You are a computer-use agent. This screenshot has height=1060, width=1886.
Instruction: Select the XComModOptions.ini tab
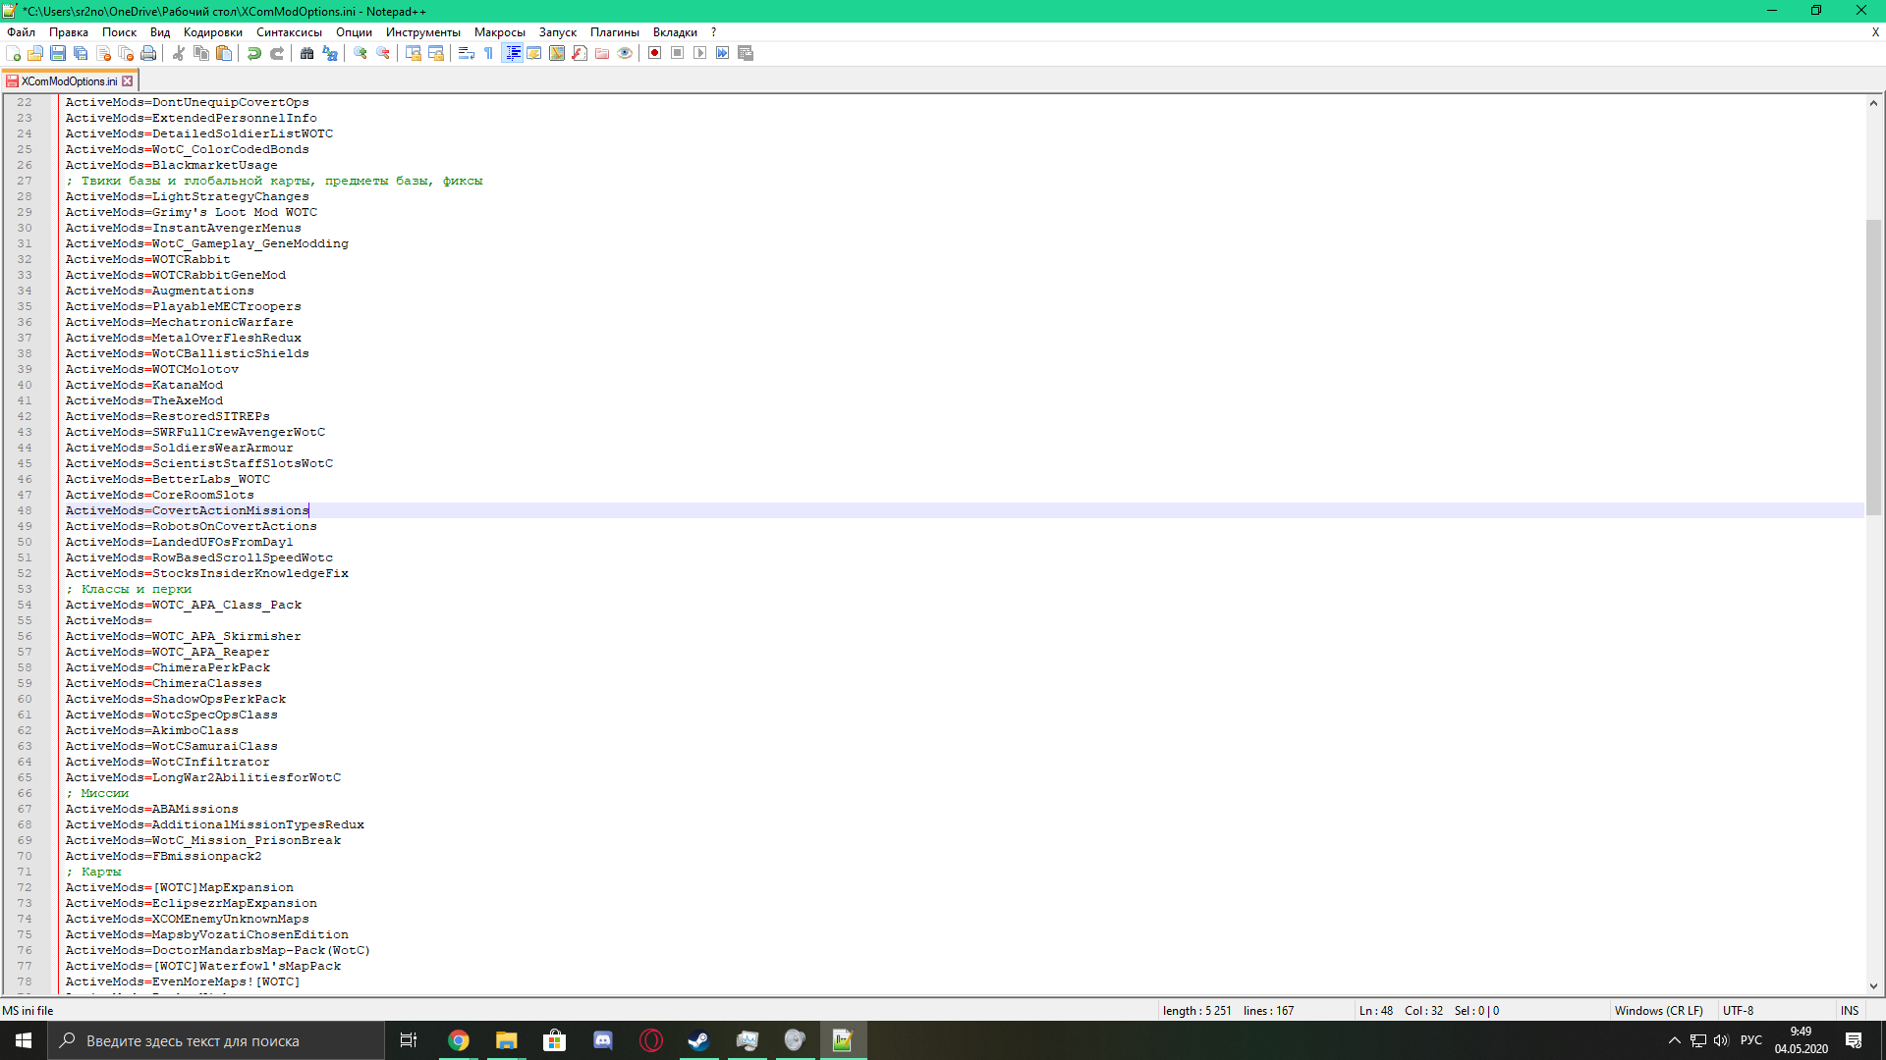pos(67,81)
